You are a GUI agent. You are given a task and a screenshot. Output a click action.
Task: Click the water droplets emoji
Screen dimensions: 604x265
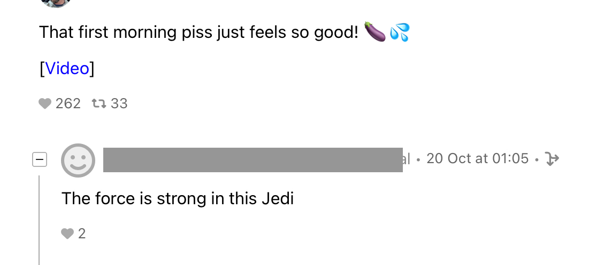400,32
